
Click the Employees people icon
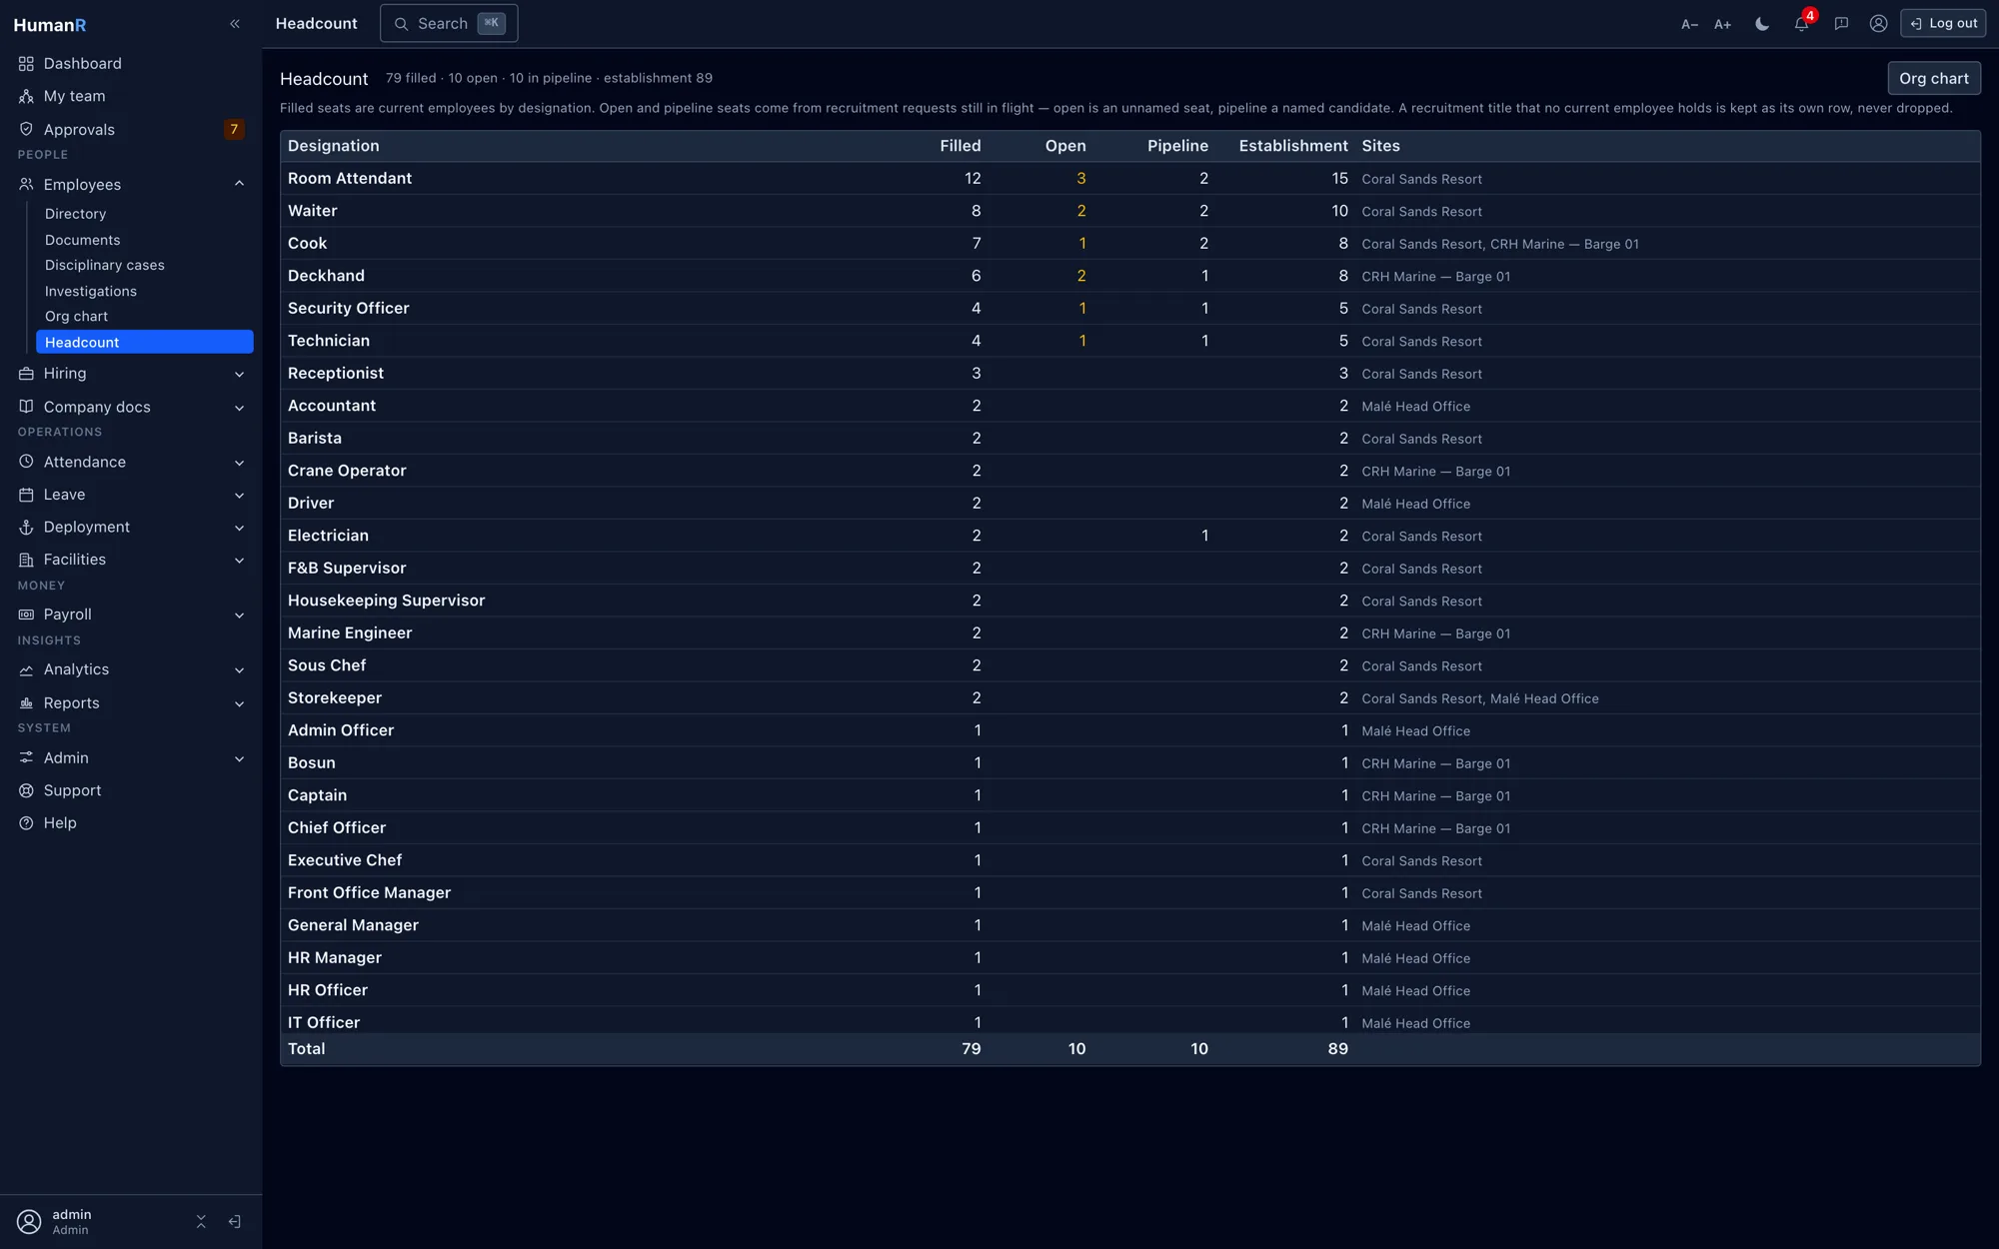(26, 185)
